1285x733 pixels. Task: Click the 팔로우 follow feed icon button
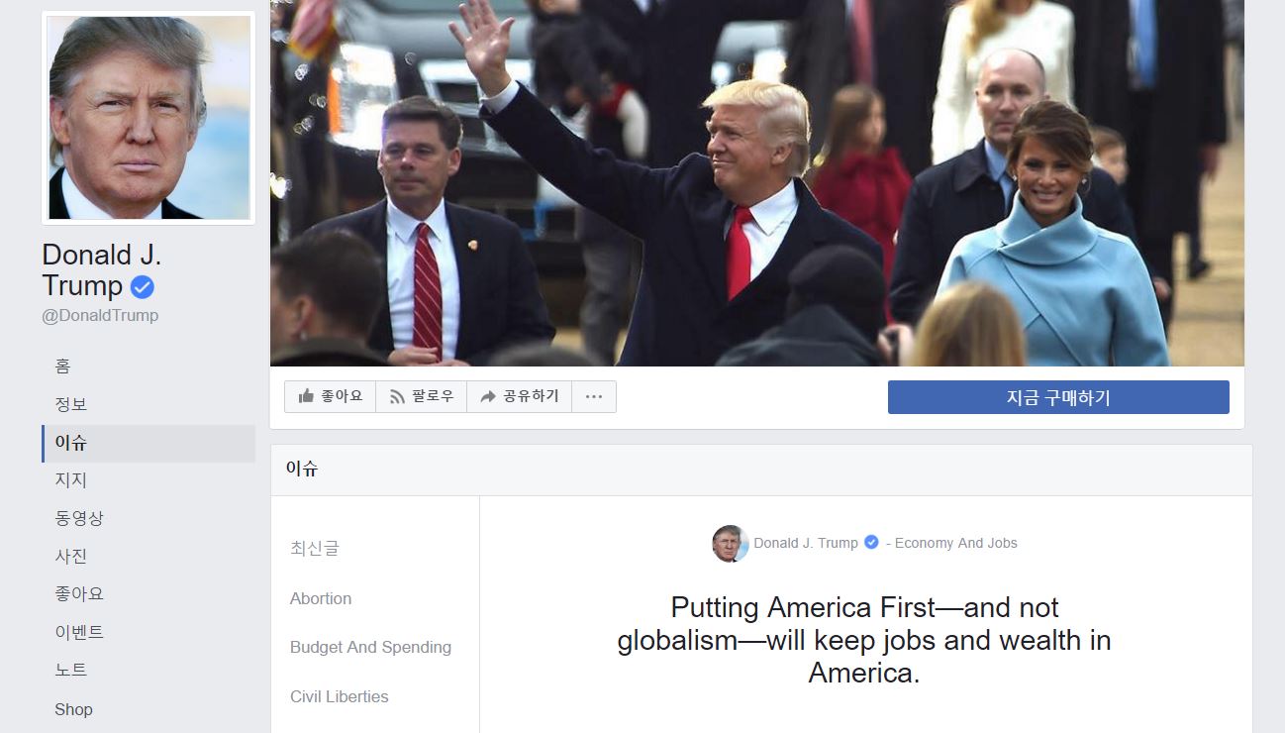[422, 396]
